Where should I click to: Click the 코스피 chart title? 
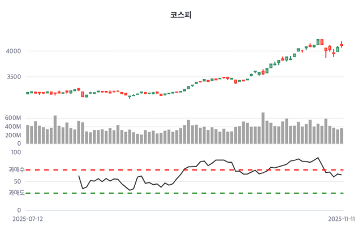[x=181, y=15]
